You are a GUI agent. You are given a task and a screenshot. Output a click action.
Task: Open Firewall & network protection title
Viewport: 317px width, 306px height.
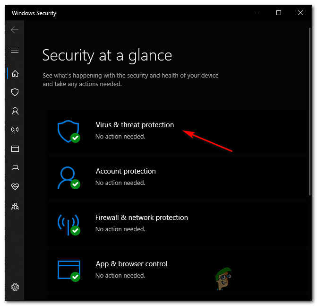[142, 218]
